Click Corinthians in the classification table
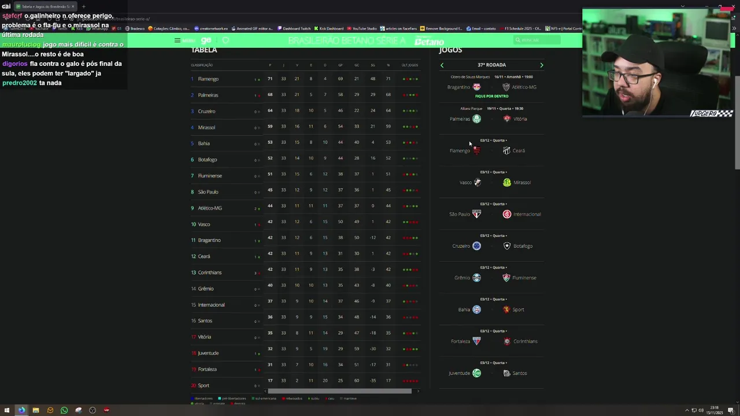Image resolution: width=740 pixels, height=416 pixels. click(x=210, y=273)
